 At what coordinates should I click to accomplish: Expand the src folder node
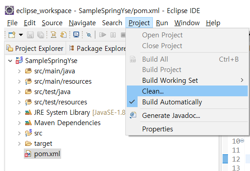[x=19, y=133]
